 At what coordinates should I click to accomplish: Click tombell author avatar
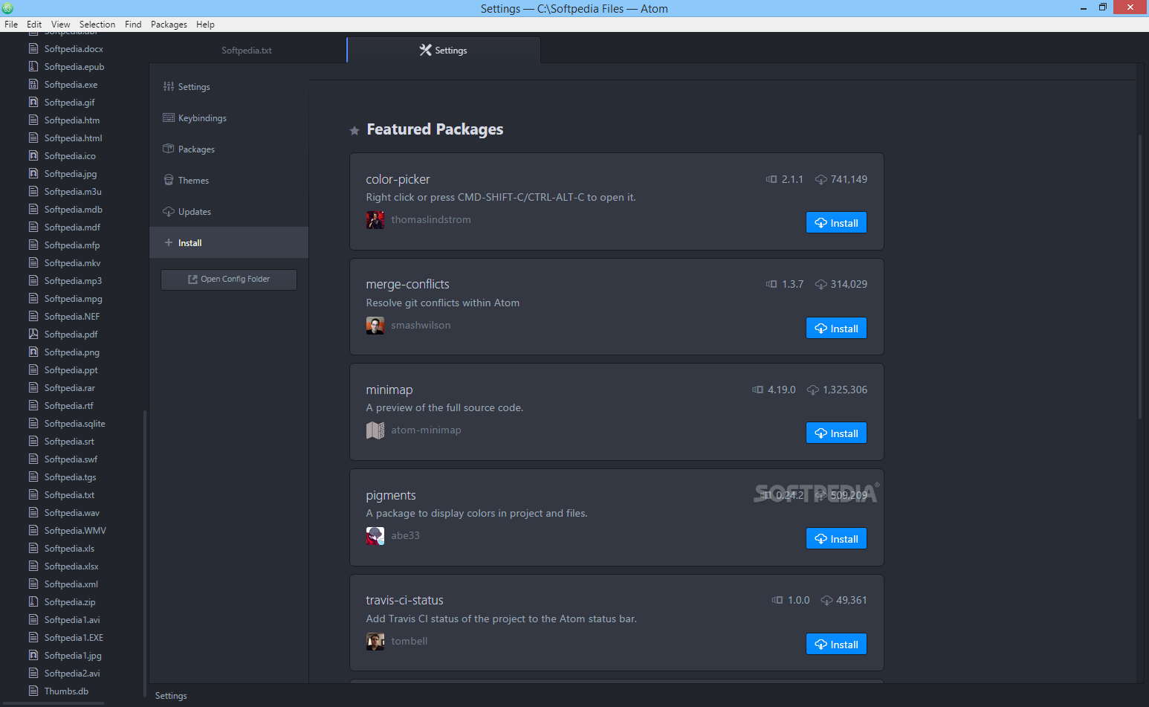click(375, 642)
